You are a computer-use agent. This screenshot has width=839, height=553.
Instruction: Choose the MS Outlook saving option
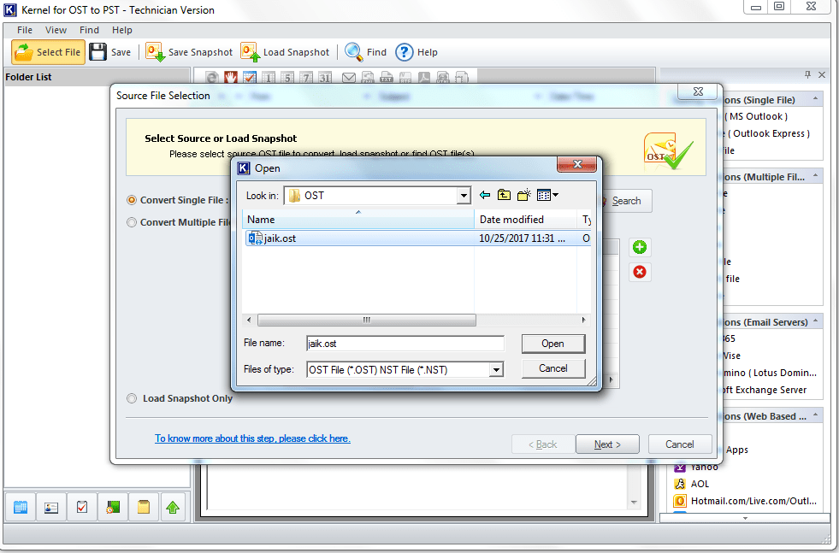[x=759, y=116]
